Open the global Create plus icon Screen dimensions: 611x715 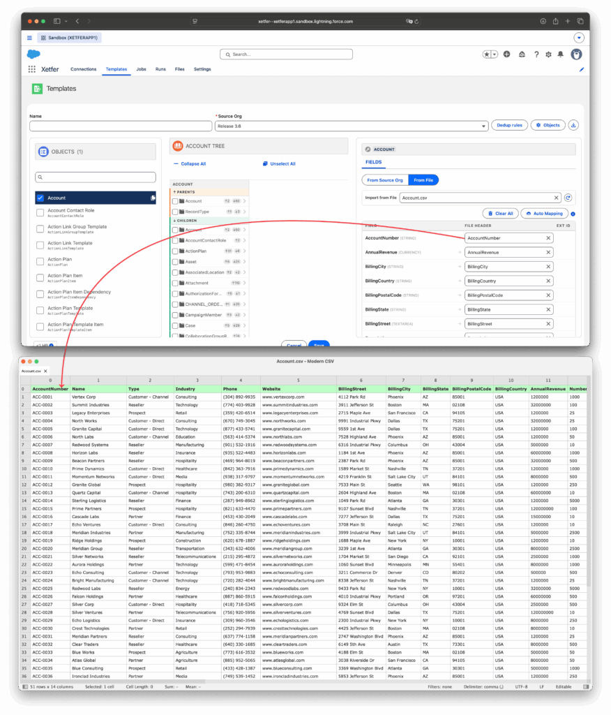506,54
